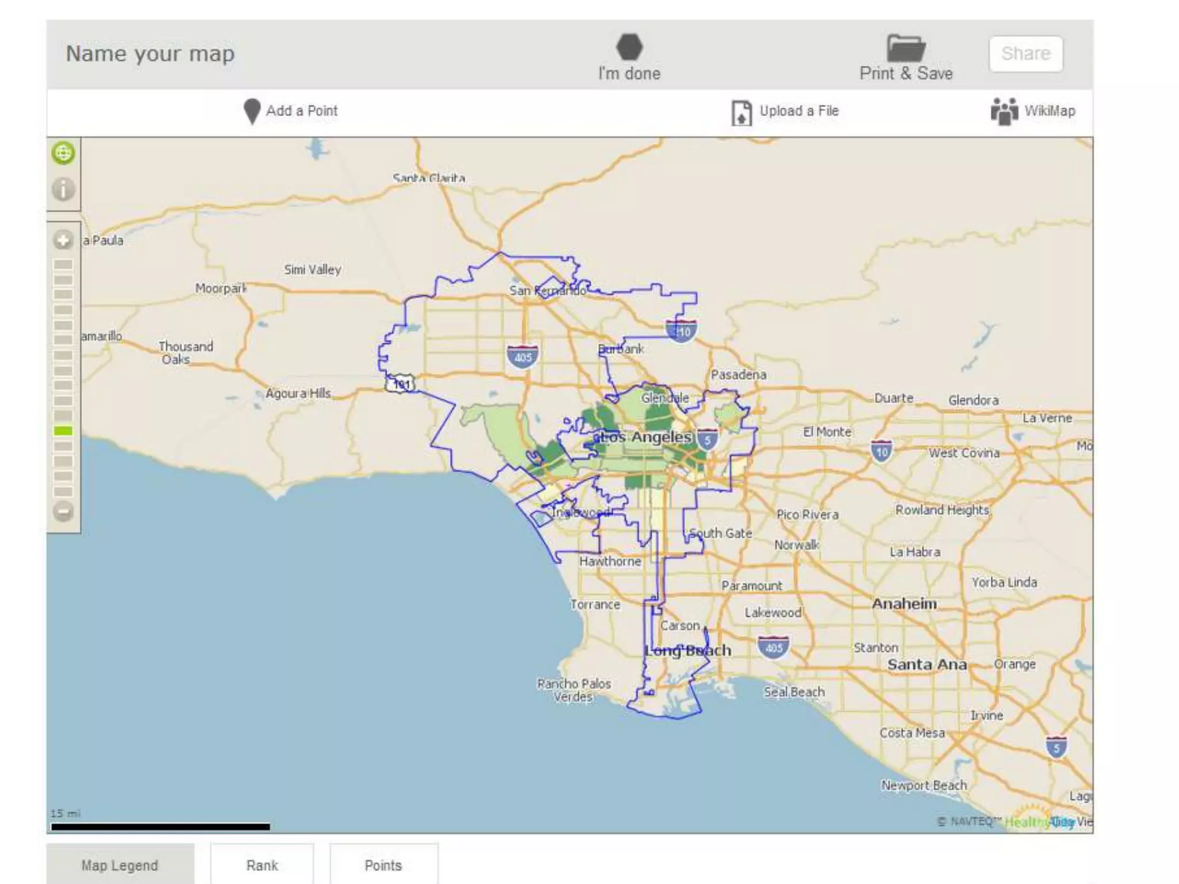Click the Interstate 405 shield near Burbank
This screenshot has height=884, width=1179.
523,356
